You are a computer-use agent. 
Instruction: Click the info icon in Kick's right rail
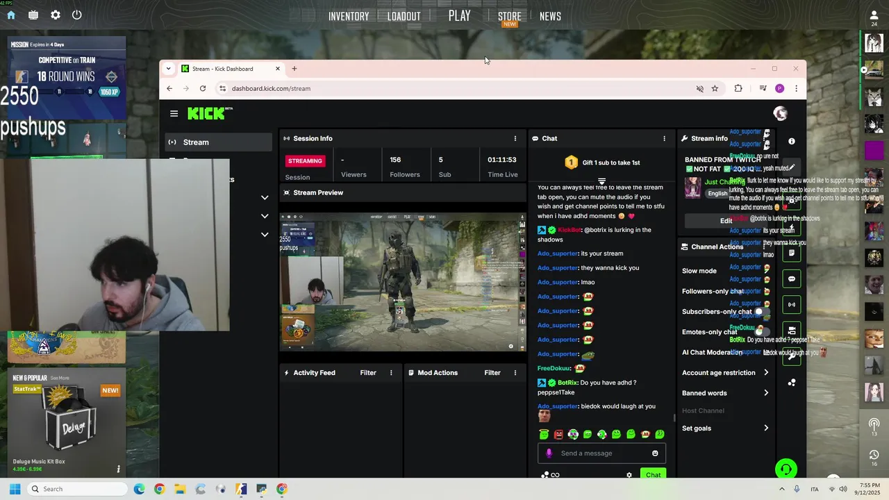[792, 141]
